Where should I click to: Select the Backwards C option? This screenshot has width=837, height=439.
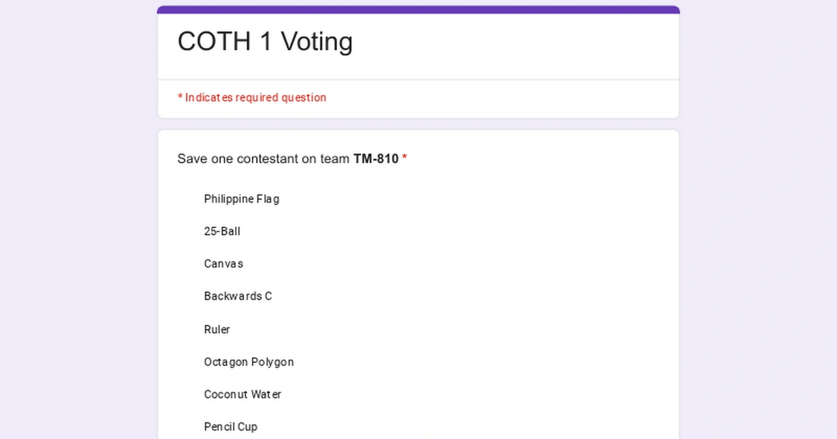pyautogui.click(x=238, y=296)
